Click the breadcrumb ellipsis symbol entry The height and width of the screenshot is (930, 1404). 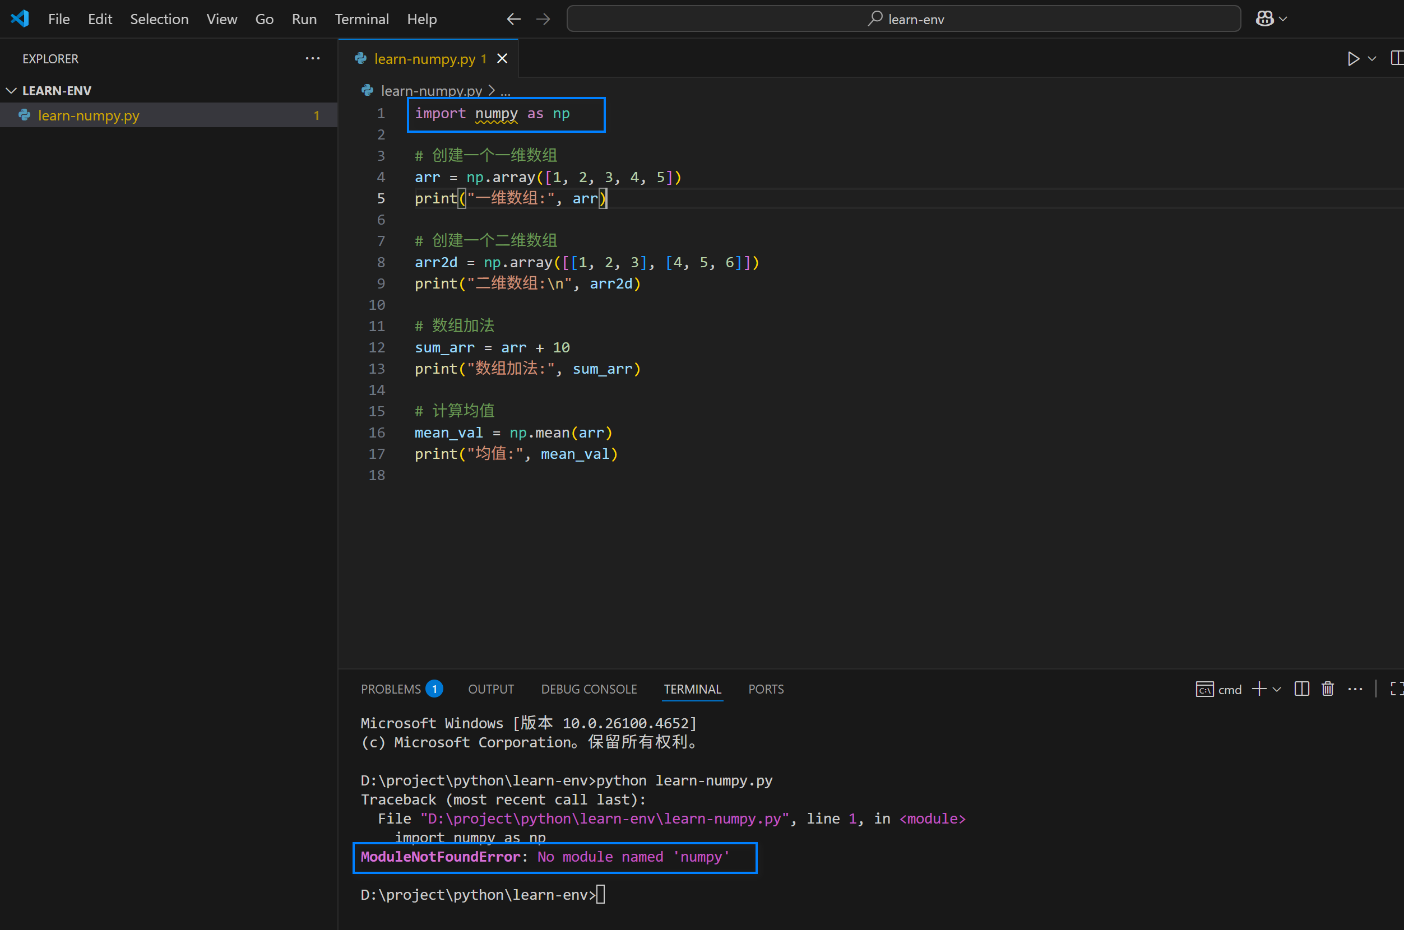pos(506,91)
